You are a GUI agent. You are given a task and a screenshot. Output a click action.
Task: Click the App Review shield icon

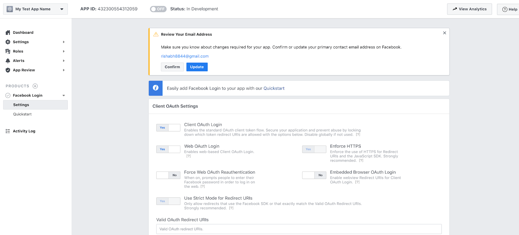click(8, 70)
